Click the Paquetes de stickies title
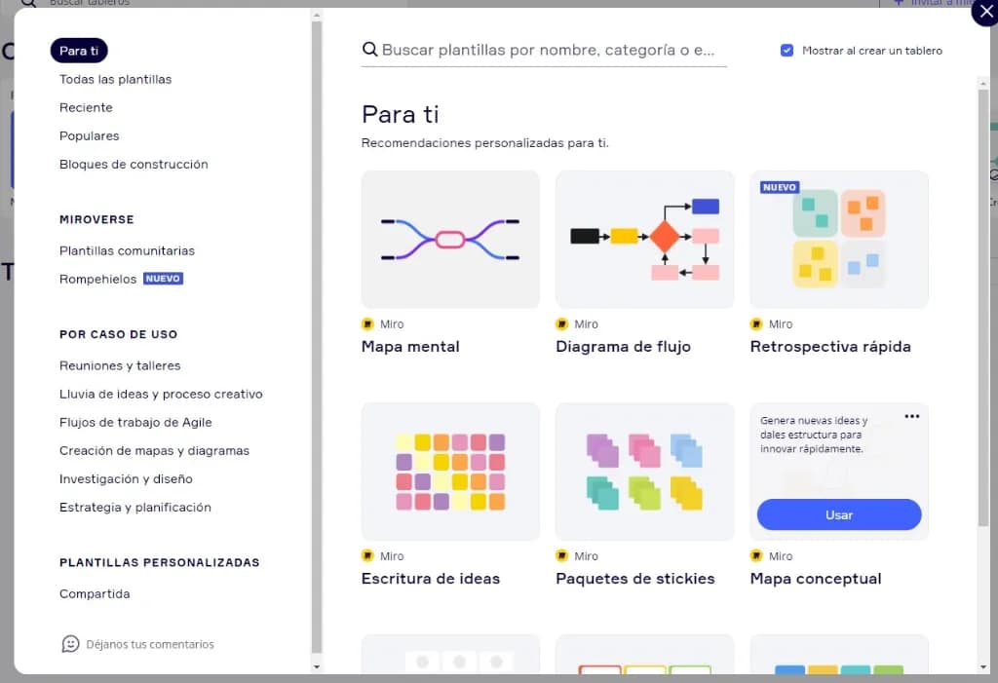The image size is (998, 683). (x=635, y=580)
